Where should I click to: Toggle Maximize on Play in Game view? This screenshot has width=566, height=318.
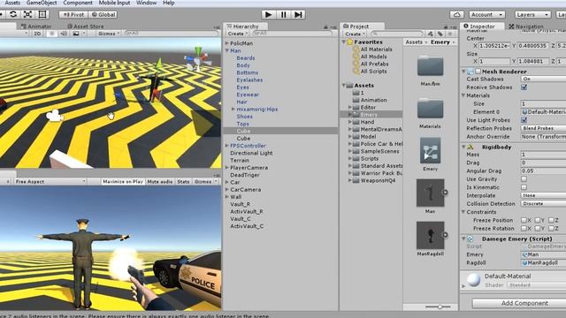[x=123, y=182]
